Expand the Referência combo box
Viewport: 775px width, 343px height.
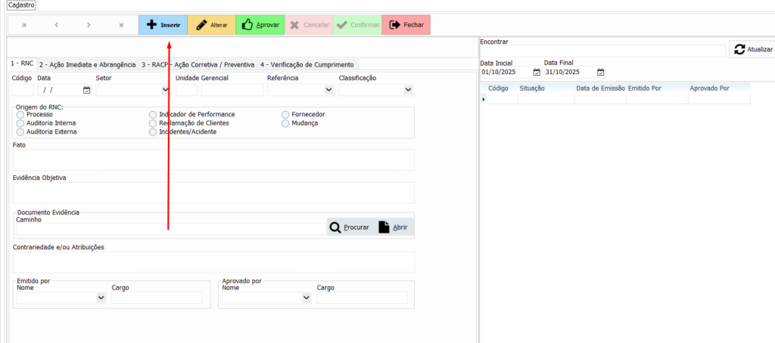pyautogui.click(x=328, y=90)
